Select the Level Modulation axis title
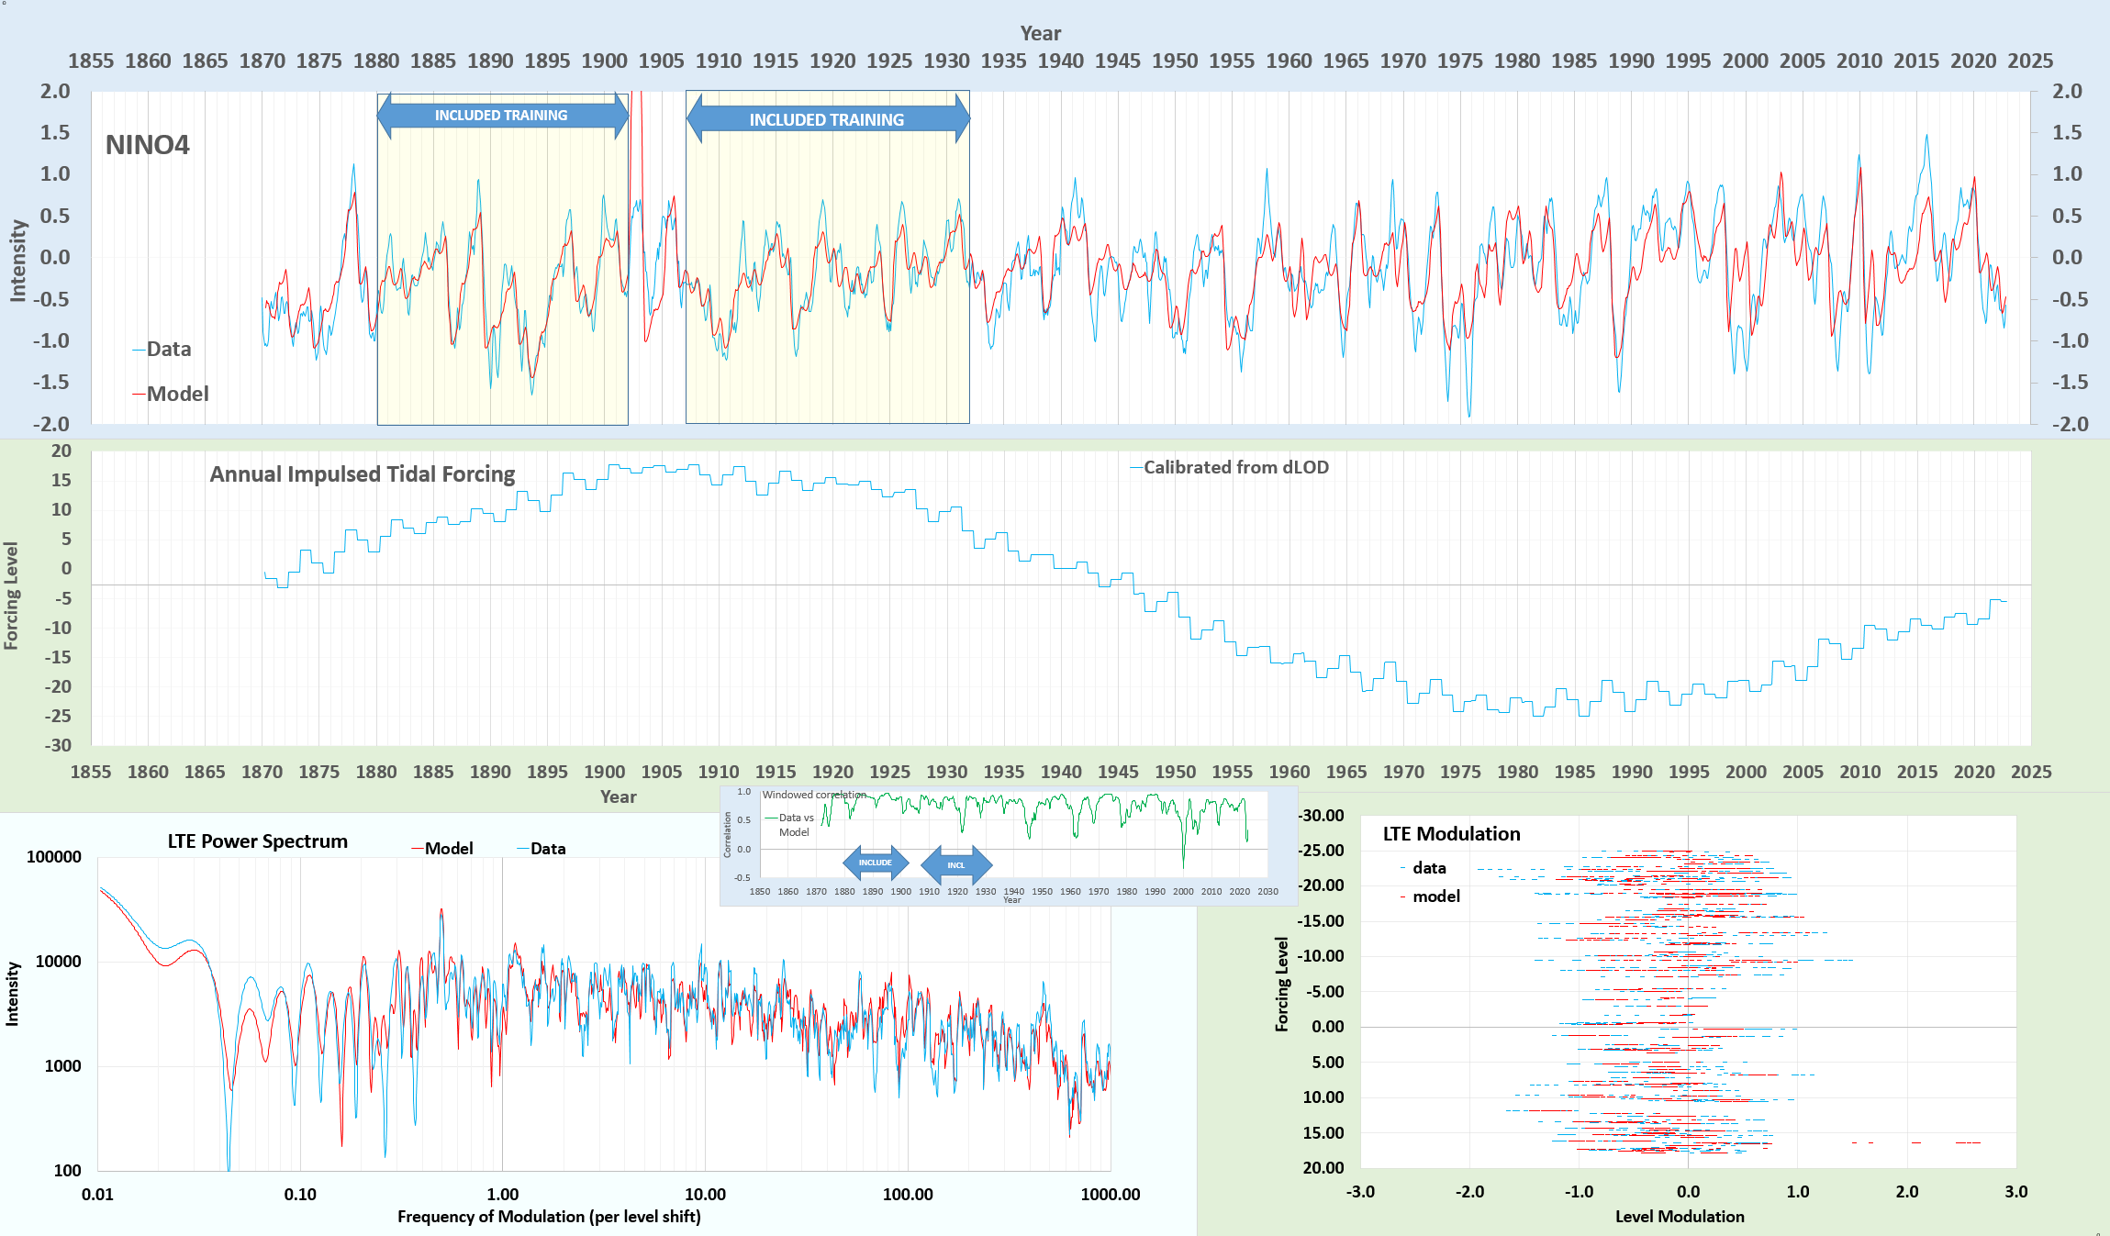The height and width of the screenshot is (1236, 2110). click(1679, 1216)
